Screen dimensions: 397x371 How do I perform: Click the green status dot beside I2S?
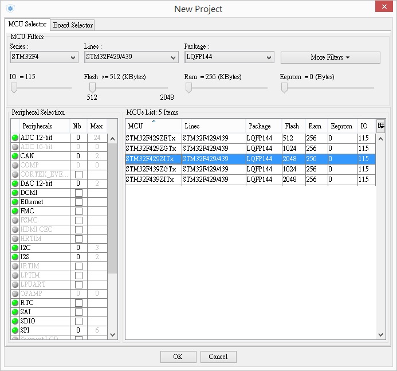pyautogui.click(x=15, y=257)
